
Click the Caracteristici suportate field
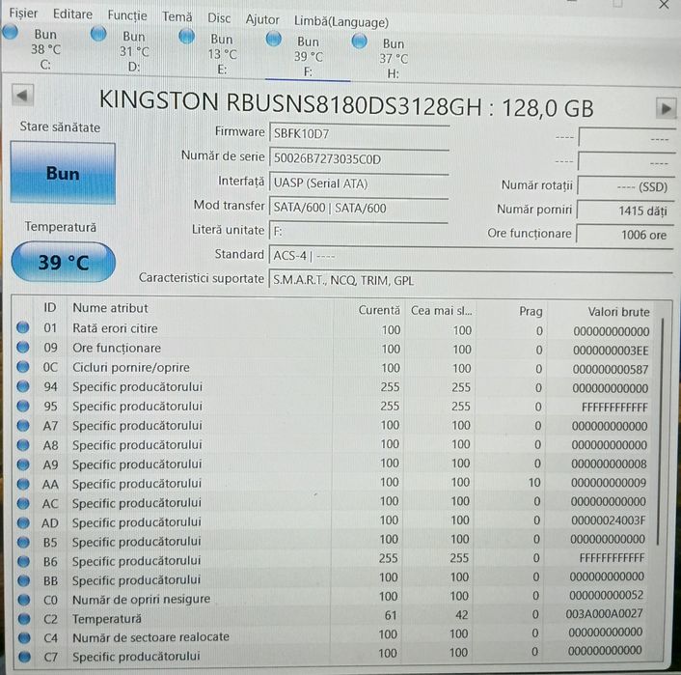[x=471, y=280]
